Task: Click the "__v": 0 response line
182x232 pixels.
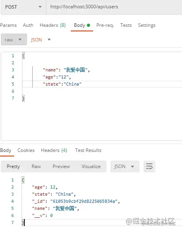Action: (42, 215)
